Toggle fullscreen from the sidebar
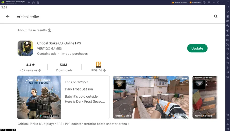Screen dimensions: 230x131 pos(228,7)
